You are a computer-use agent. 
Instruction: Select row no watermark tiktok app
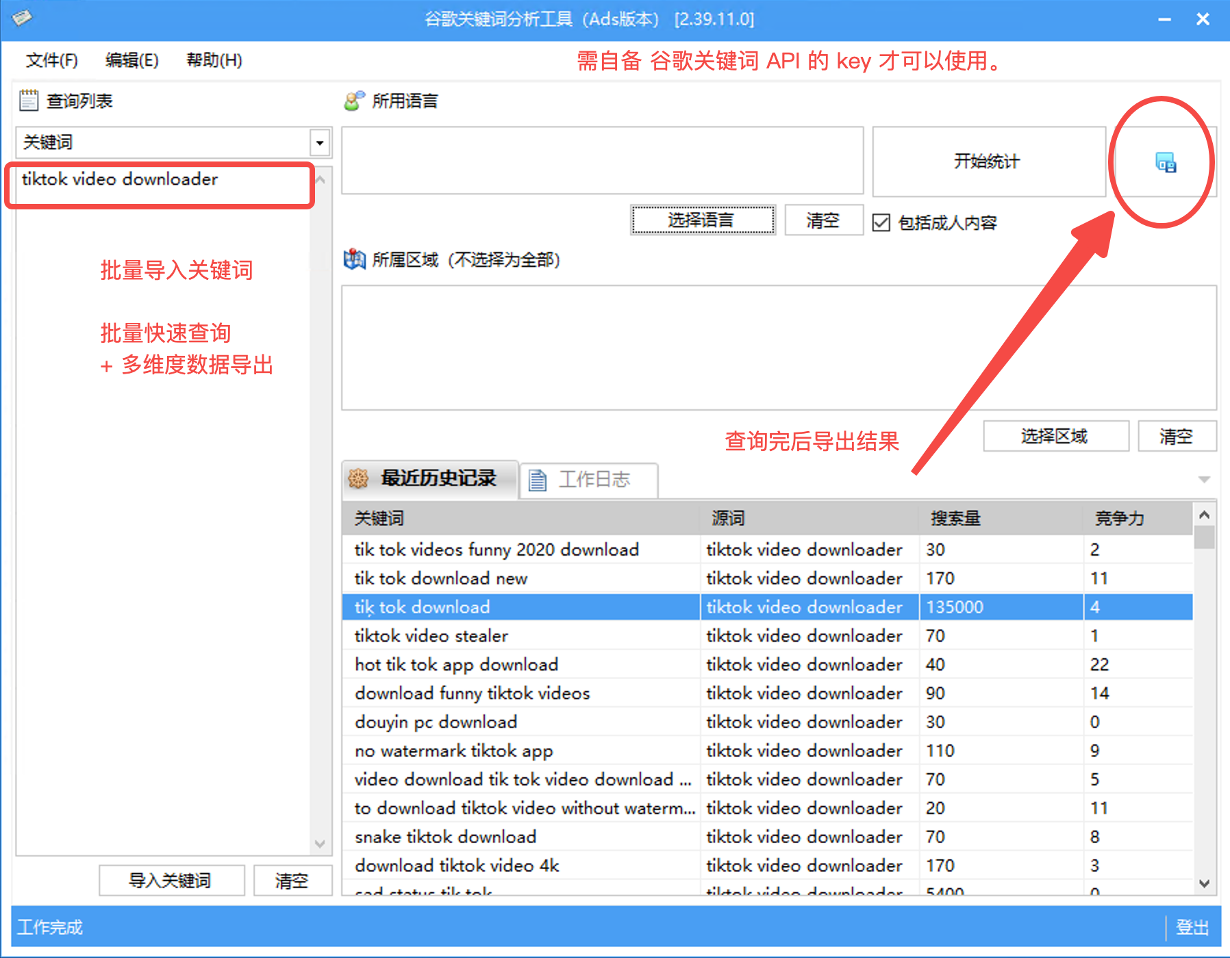point(767,751)
